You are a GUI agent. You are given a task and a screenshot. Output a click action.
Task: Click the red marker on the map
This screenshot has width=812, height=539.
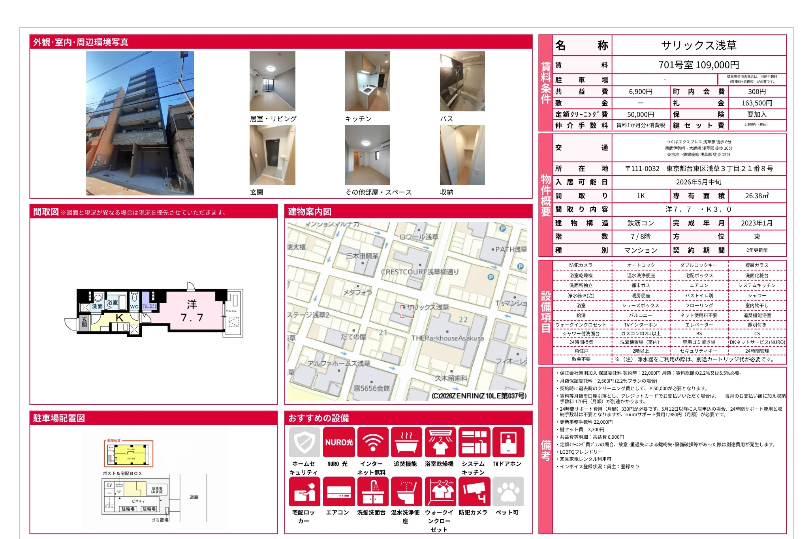tap(407, 311)
